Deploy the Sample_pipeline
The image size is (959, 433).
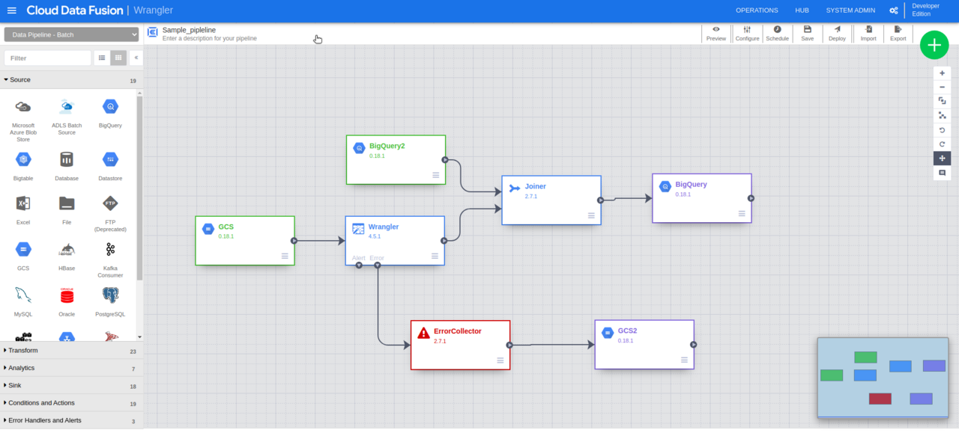pos(837,34)
